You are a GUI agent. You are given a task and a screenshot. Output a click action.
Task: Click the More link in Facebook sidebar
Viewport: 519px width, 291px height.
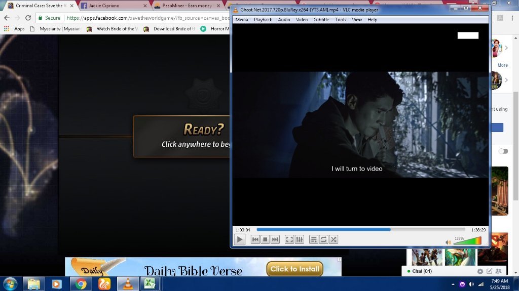(502, 65)
